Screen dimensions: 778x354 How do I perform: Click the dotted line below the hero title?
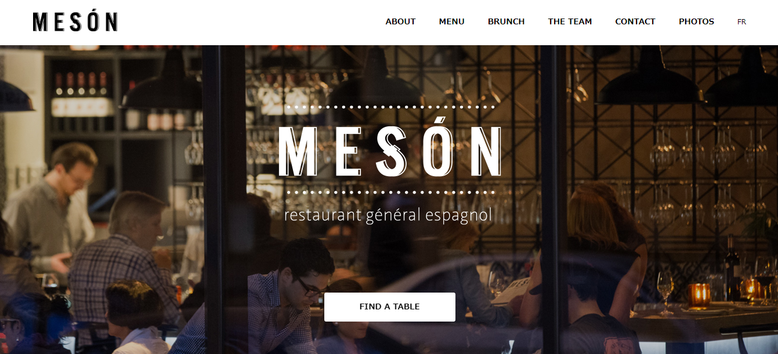(391, 192)
